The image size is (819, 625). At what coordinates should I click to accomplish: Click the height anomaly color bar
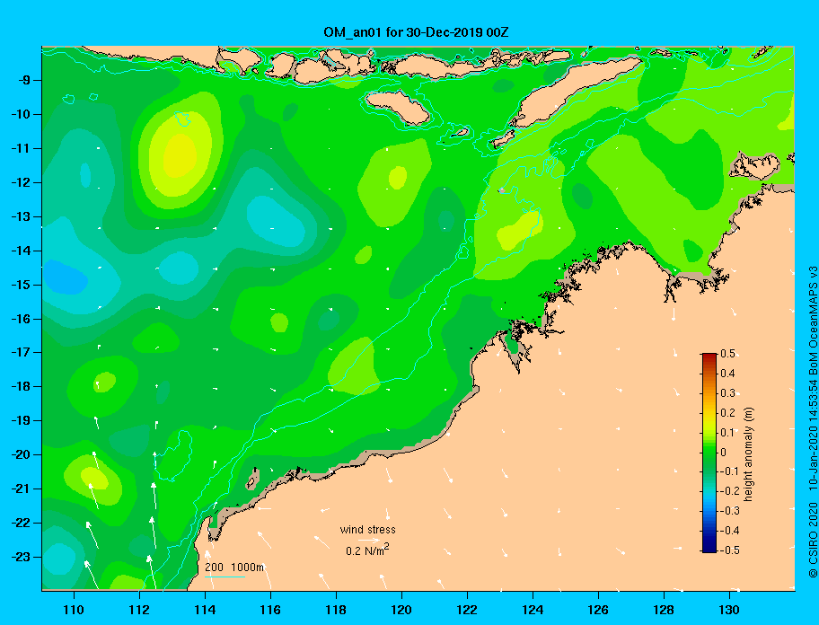pos(709,453)
